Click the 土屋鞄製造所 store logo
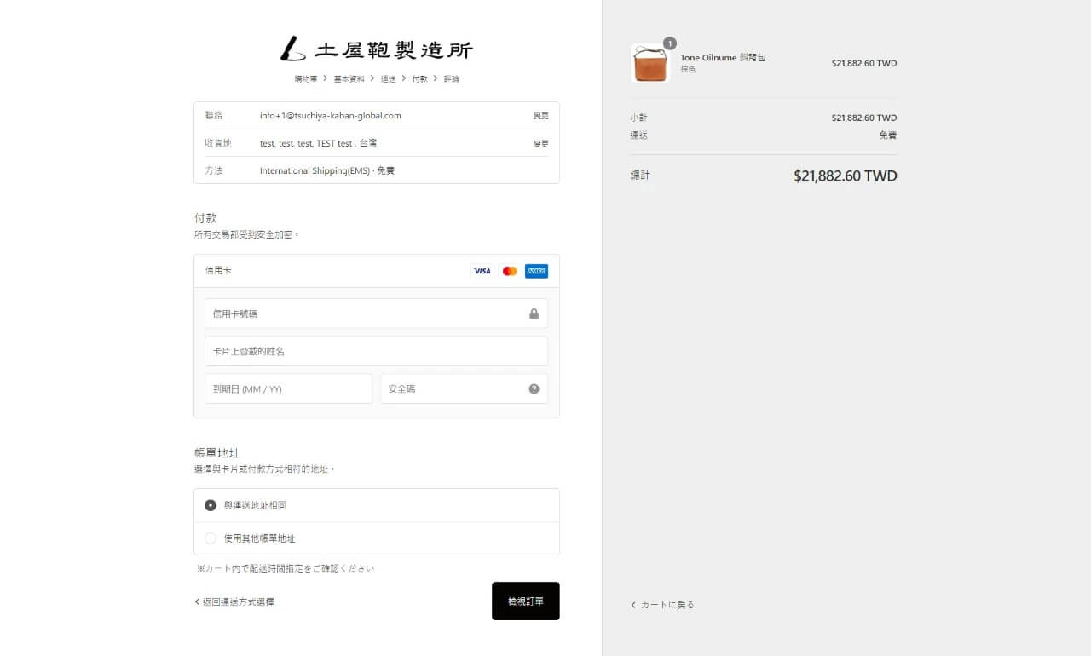 pyautogui.click(x=376, y=49)
